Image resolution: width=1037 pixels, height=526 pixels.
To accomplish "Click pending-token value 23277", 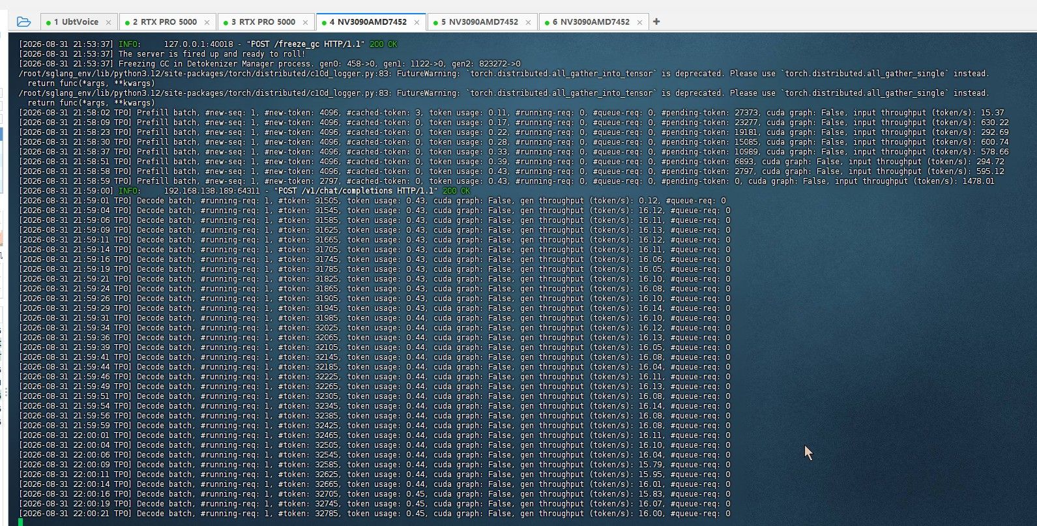I will 746,123.
